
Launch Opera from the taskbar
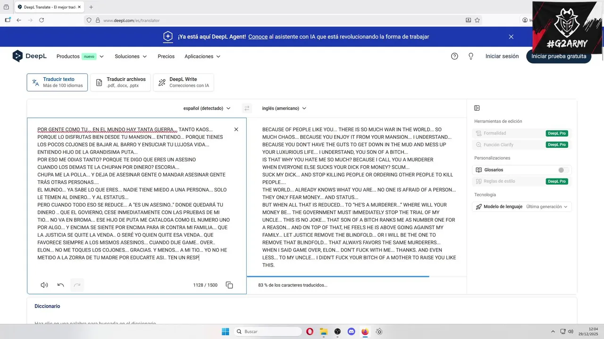pyautogui.click(x=310, y=331)
